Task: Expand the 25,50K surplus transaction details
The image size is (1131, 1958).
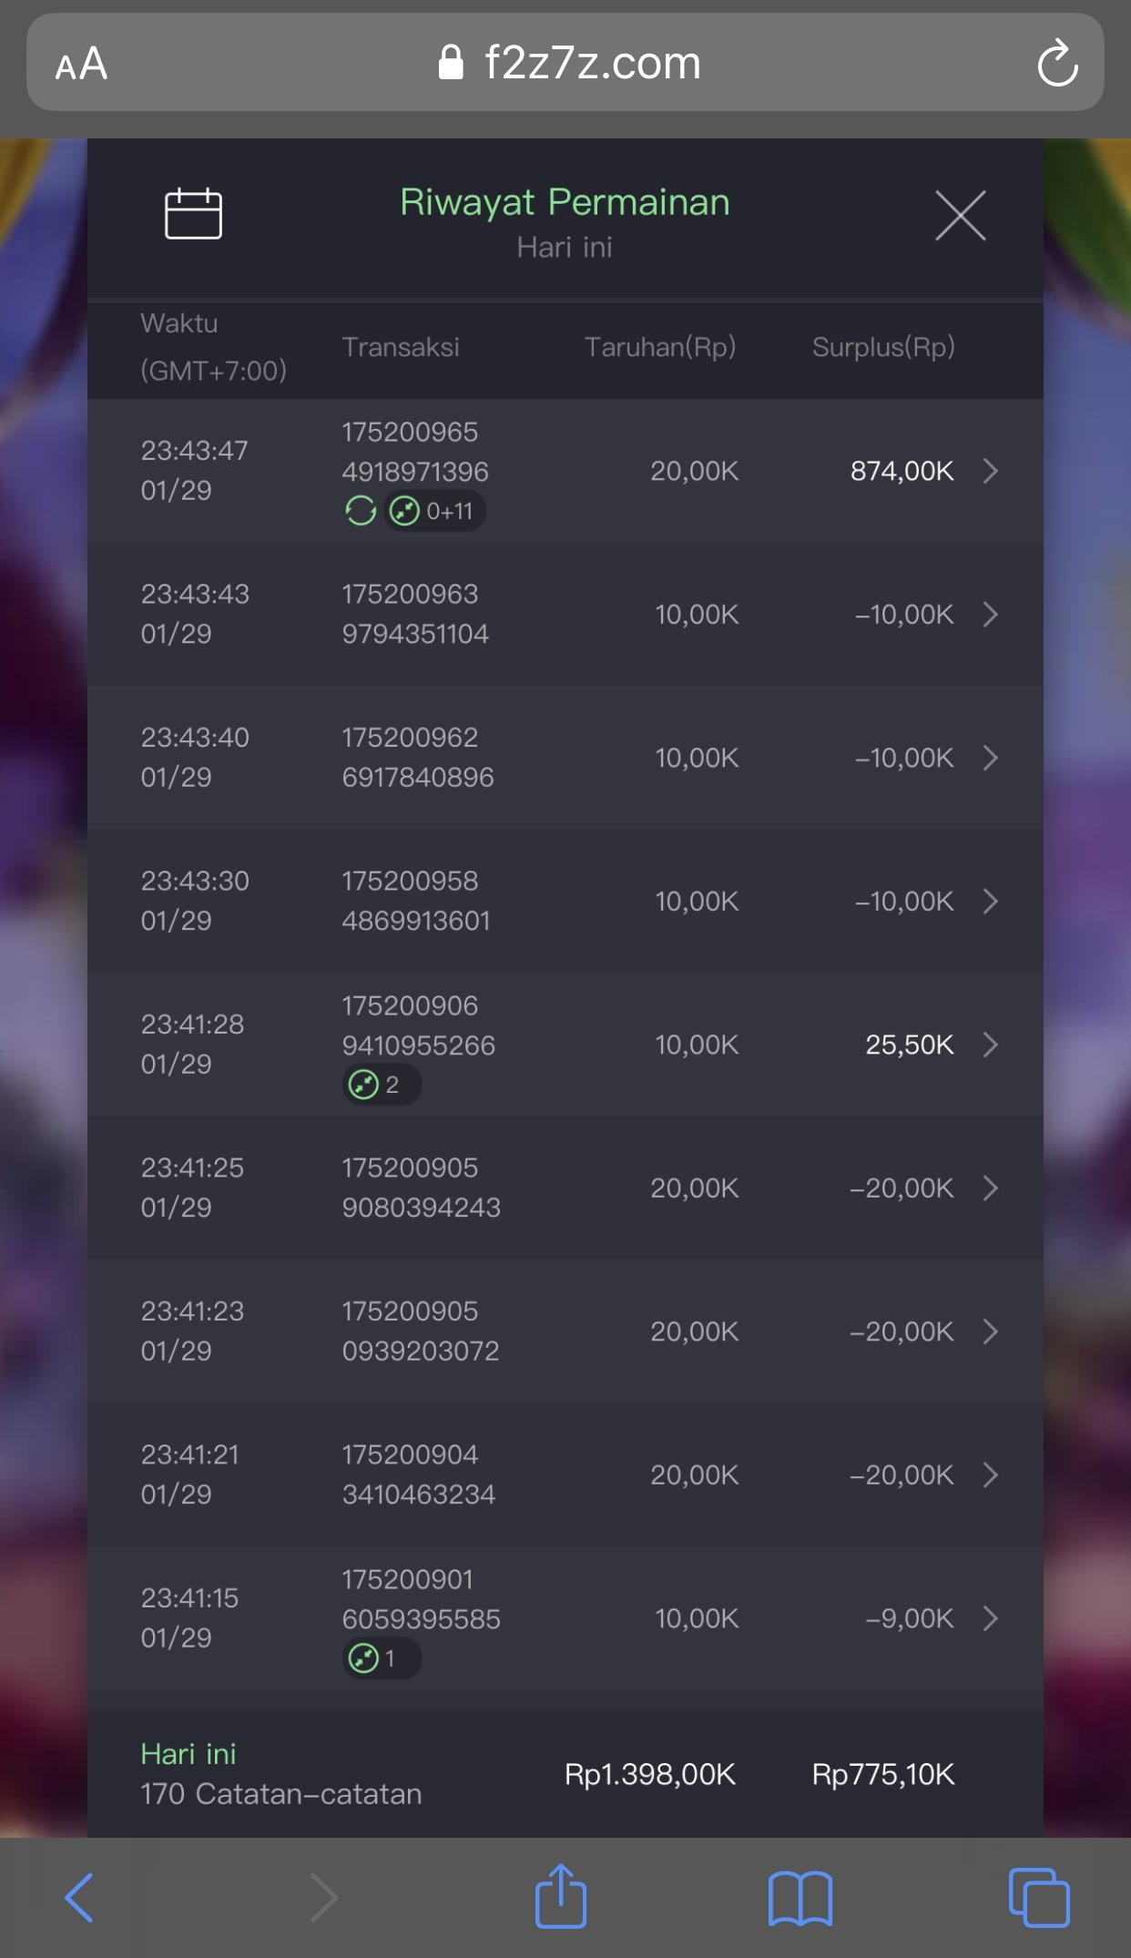Action: [991, 1045]
